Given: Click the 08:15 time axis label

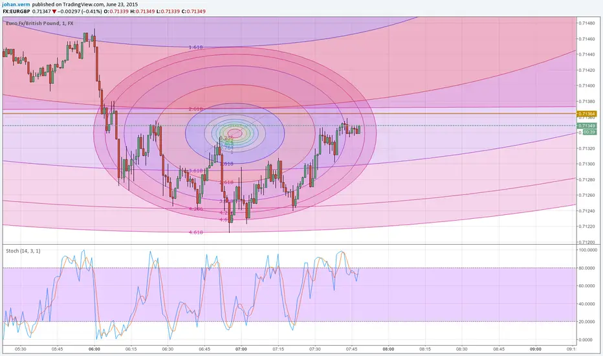Looking at the screenshot, I should [425, 349].
